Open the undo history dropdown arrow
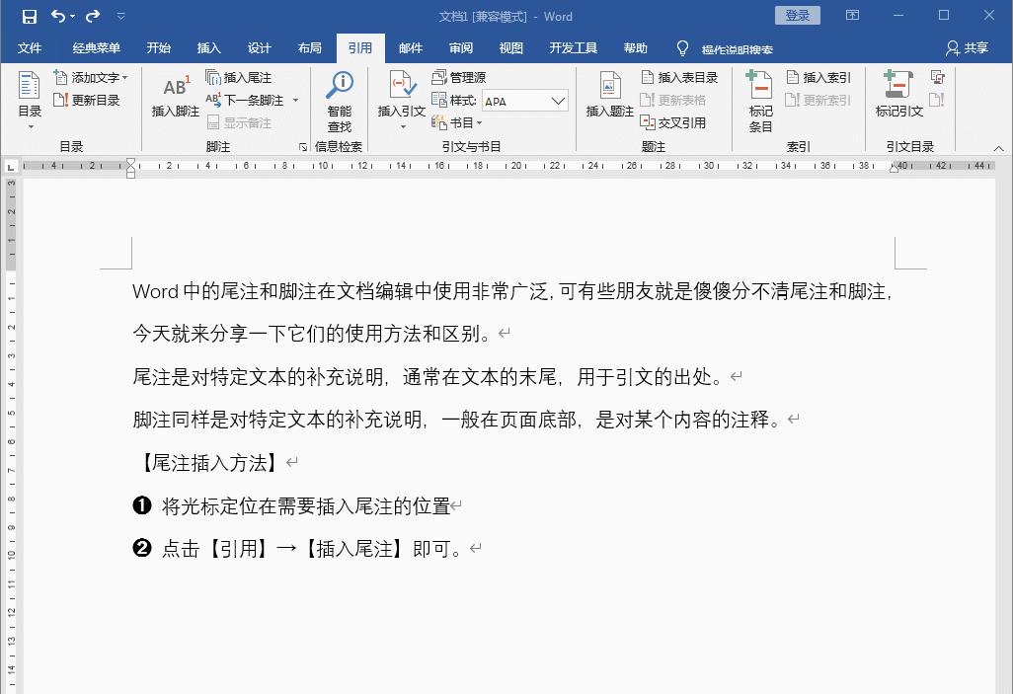 (72, 17)
